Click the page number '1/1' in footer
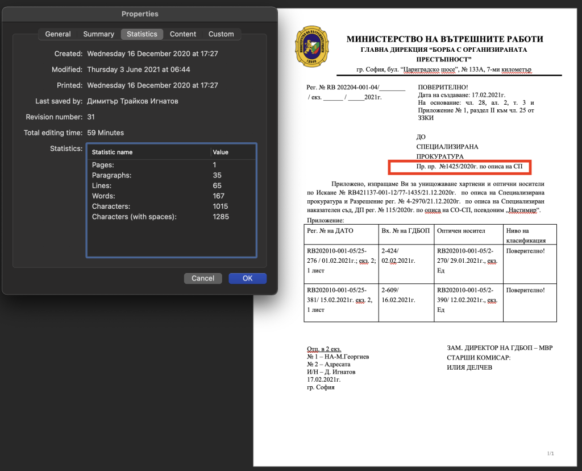 [x=550, y=453]
